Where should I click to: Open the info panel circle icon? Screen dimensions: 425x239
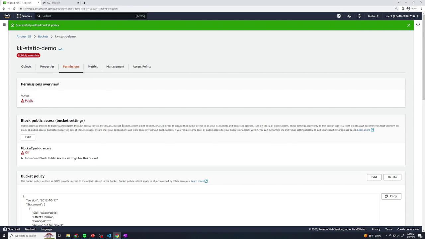click(x=418, y=25)
